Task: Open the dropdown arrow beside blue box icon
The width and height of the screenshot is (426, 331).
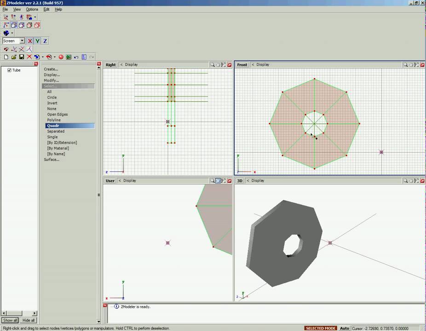Action: pos(12,33)
